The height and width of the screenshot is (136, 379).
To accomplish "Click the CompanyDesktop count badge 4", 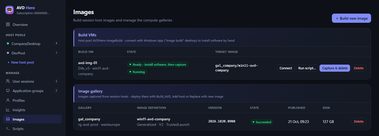I will click(56, 43).
